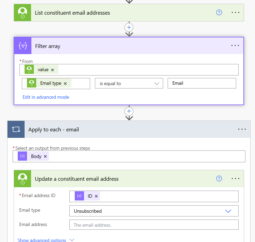The image size is (255, 242).
Task: Open the Apply to each ellipsis menu
Action: [242, 129]
